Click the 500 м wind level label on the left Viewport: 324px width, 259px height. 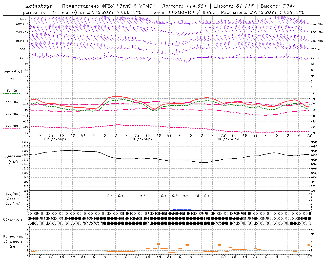[24, 49]
